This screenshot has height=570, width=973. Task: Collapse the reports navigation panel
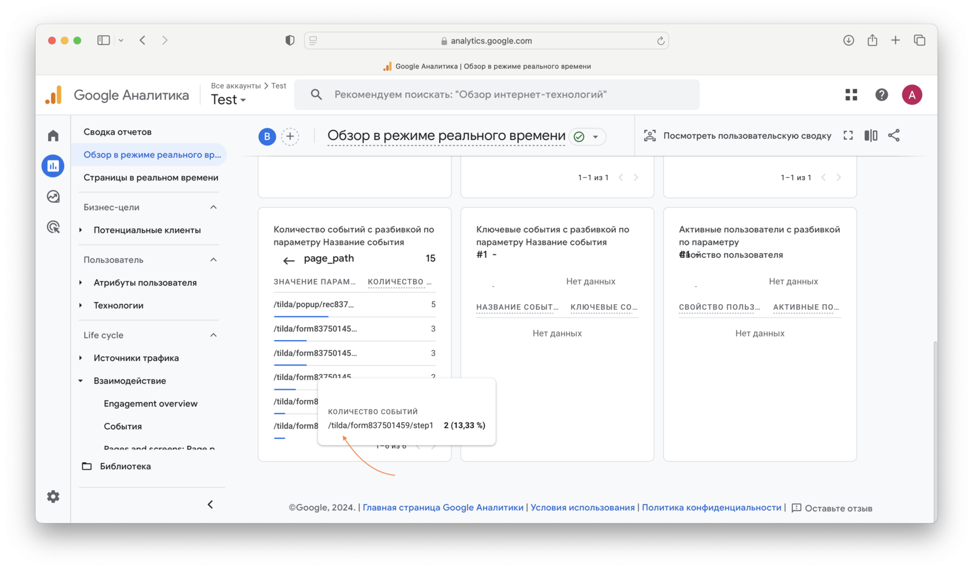click(210, 505)
